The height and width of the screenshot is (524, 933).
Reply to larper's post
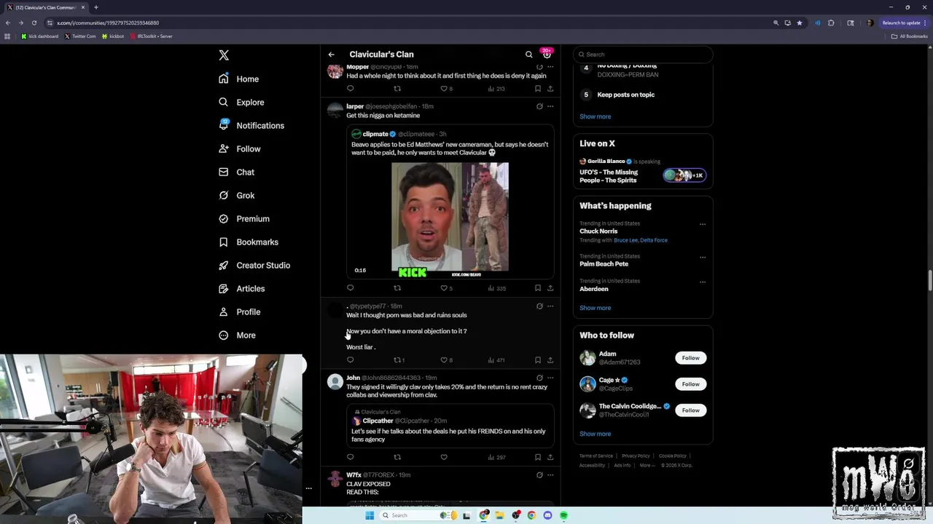pos(350,288)
